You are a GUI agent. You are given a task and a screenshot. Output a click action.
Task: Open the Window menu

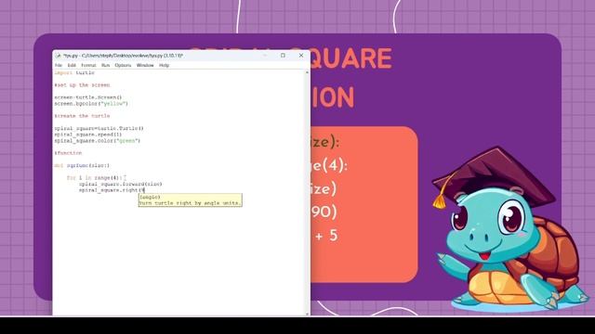click(x=145, y=65)
